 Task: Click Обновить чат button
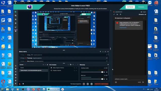[142, 14]
